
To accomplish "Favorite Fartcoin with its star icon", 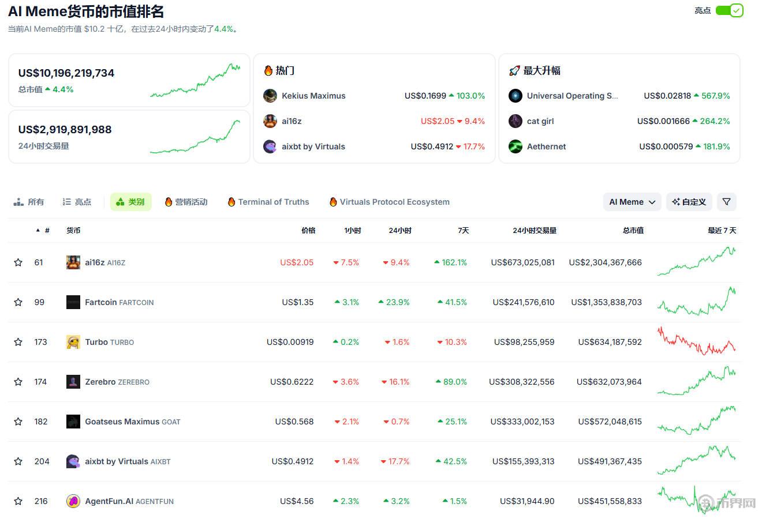I will click(x=18, y=302).
